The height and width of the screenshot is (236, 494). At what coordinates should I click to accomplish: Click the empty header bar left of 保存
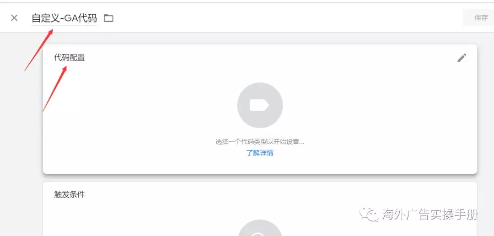(x=284, y=18)
